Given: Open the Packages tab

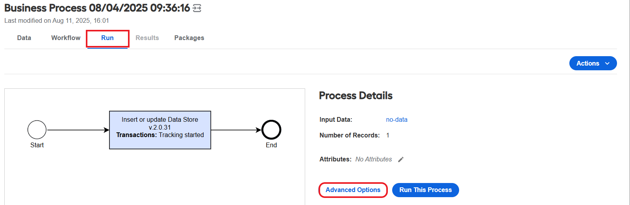Looking at the screenshot, I should pyautogui.click(x=189, y=38).
